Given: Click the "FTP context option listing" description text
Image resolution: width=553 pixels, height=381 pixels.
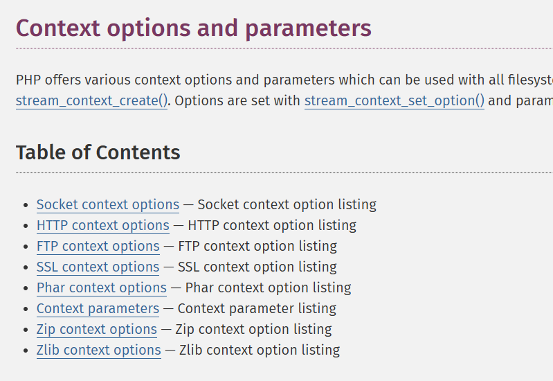Looking at the screenshot, I should tap(257, 246).
